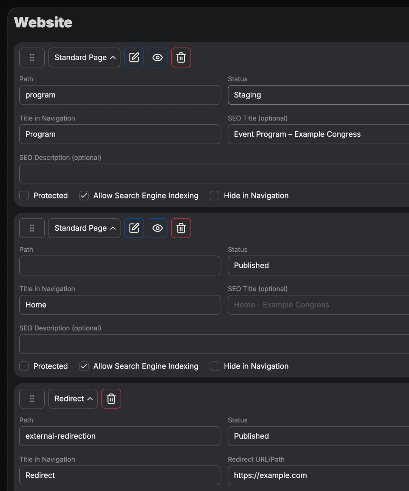Viewport: 409px width, 491px height.
Task: Open the Standard Page type dropdown for Home
Action: (84, 228)
